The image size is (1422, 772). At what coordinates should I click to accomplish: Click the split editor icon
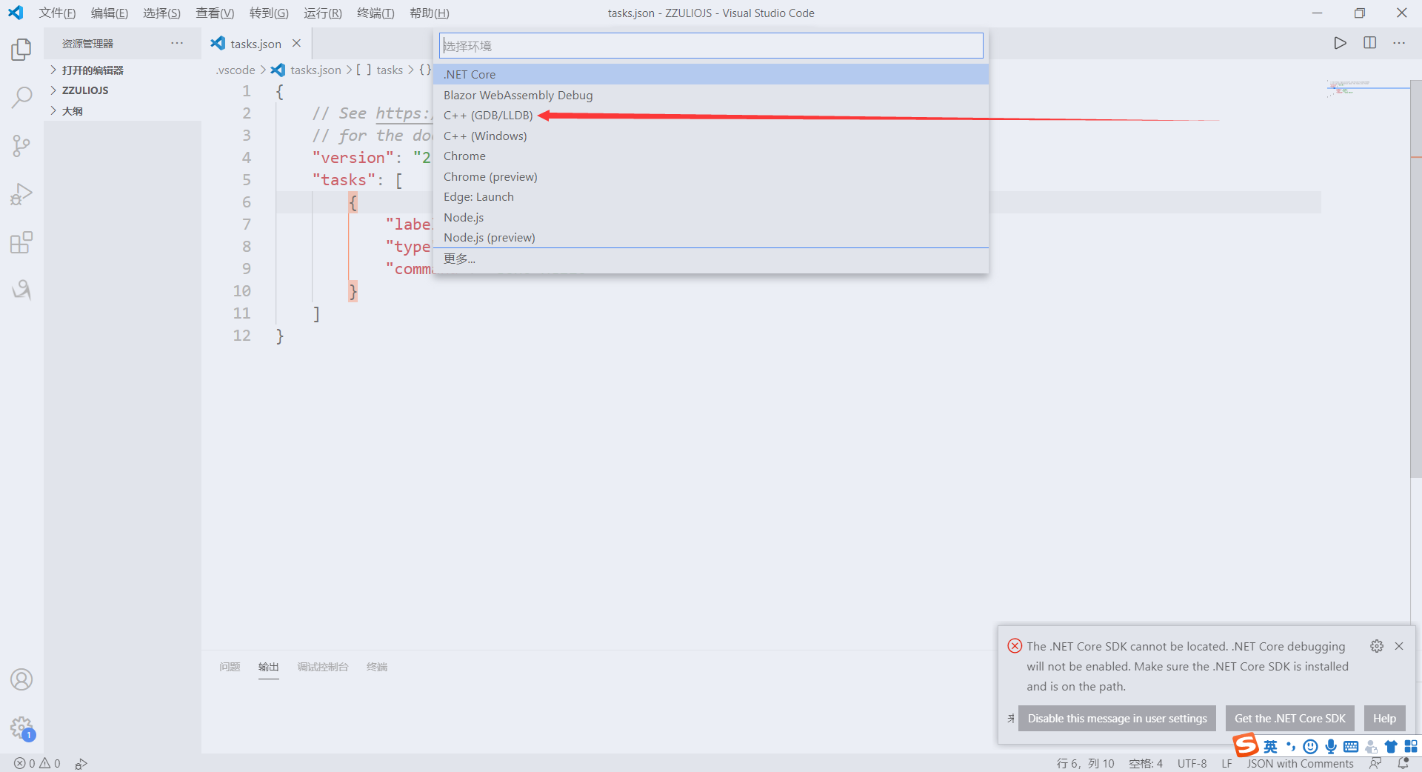pos(1369,43)
